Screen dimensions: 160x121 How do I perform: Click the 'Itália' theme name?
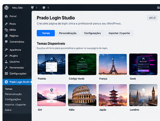click(72, 110)
